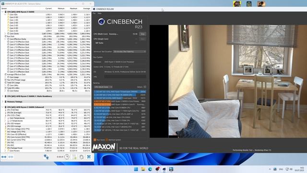307x173 pixels.
Task: Click the HWiNFO clock reset-timer icon
Action: 67,157
